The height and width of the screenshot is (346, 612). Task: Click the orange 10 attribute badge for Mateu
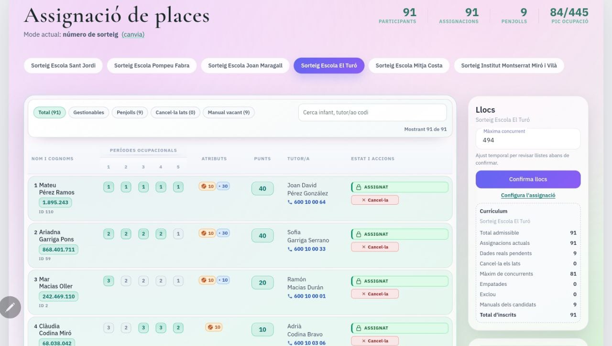point(207,186)
